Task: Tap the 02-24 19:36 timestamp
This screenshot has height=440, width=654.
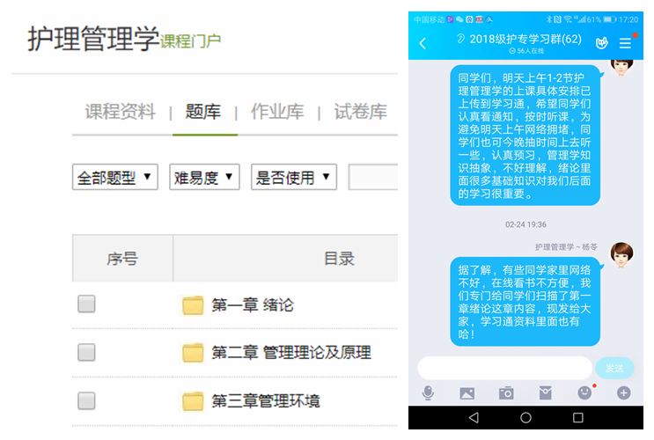Action: pyautogui.click(x=525, y=224)
